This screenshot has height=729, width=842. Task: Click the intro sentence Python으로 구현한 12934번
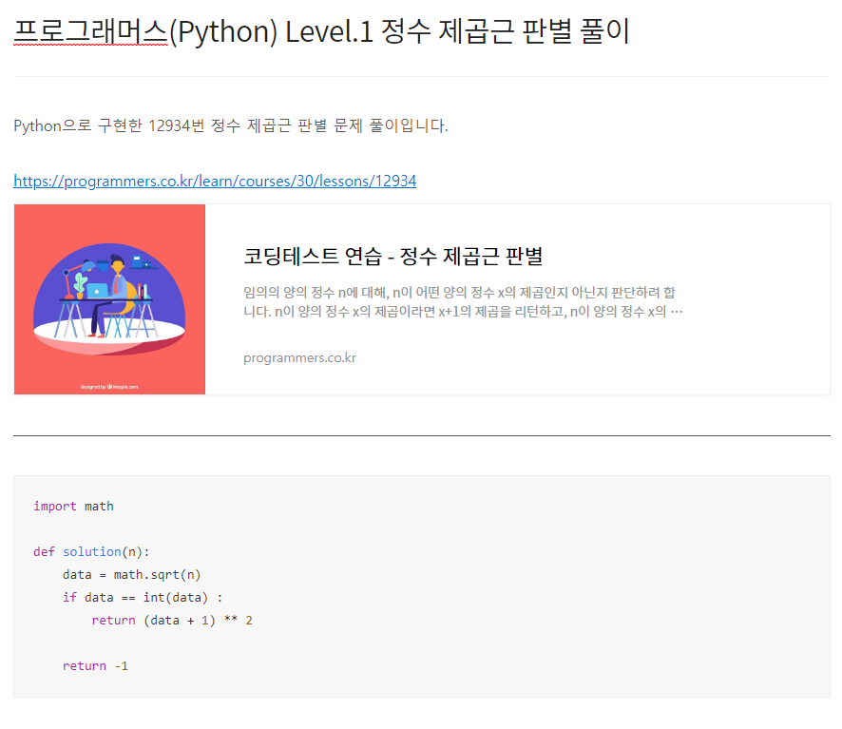coord(231,125)
